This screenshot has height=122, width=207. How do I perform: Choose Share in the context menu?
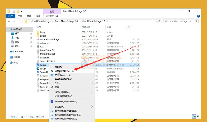tap(72, 87)
